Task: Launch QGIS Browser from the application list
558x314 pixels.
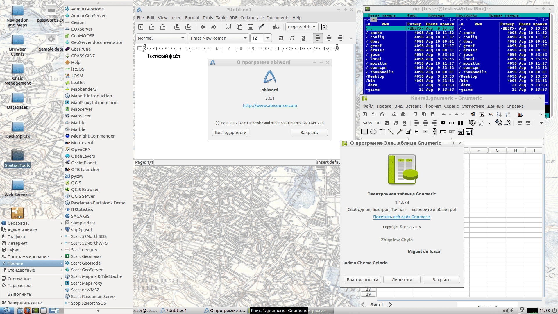Action: pos(85,190)
